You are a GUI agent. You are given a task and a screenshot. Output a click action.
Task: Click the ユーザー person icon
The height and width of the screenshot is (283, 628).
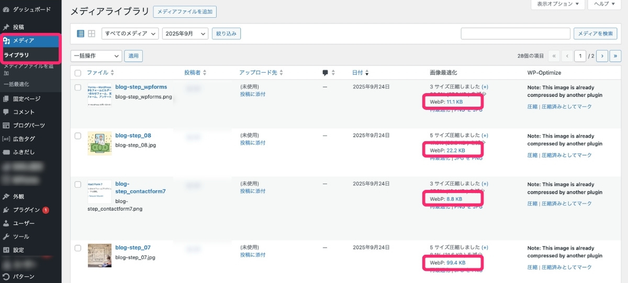[x=6, y=223]
